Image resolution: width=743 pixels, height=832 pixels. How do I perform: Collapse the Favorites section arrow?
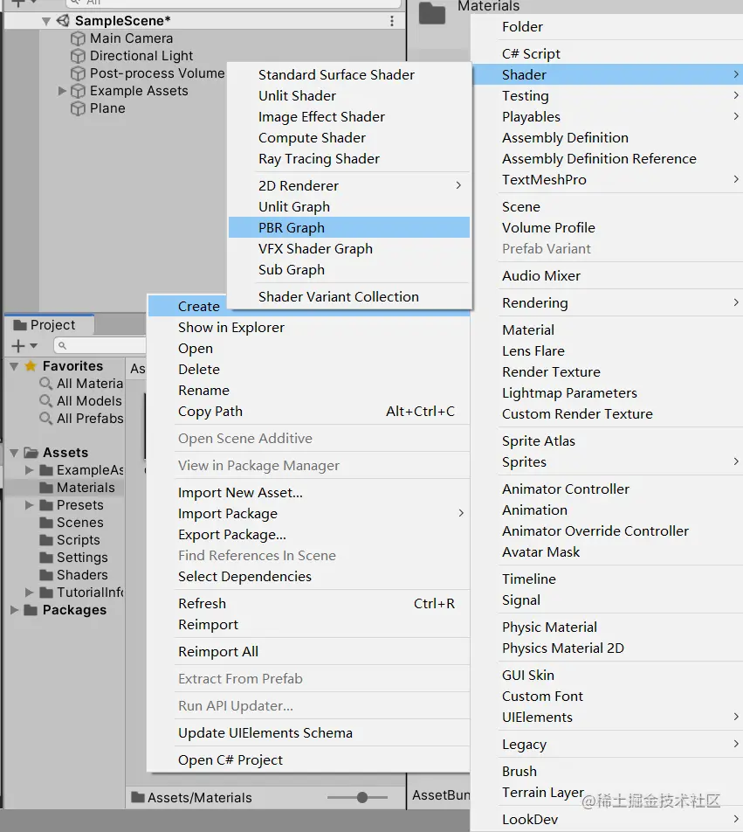pos(14,366)
